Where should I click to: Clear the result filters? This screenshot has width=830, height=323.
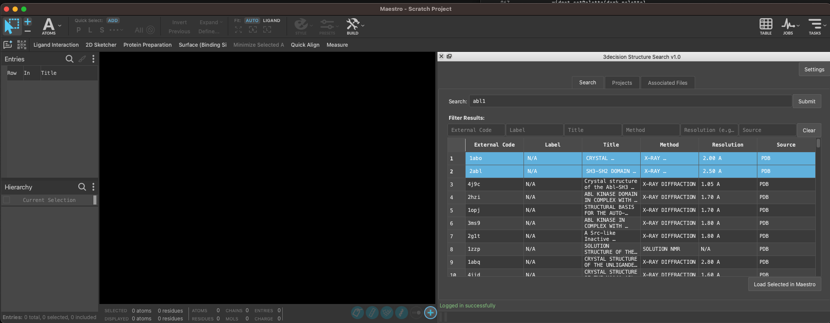[809, 130]
